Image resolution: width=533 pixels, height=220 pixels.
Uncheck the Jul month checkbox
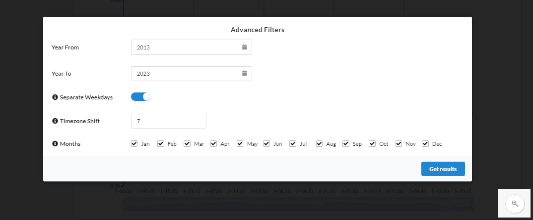coord(293,143)
